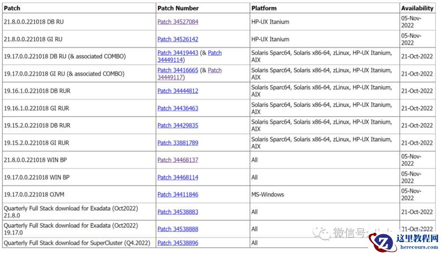Select the 19.15.2.0.221018 GI RUR cell
Screen dimensions: 441x253
pyautogui.click(x=79, y=143)
